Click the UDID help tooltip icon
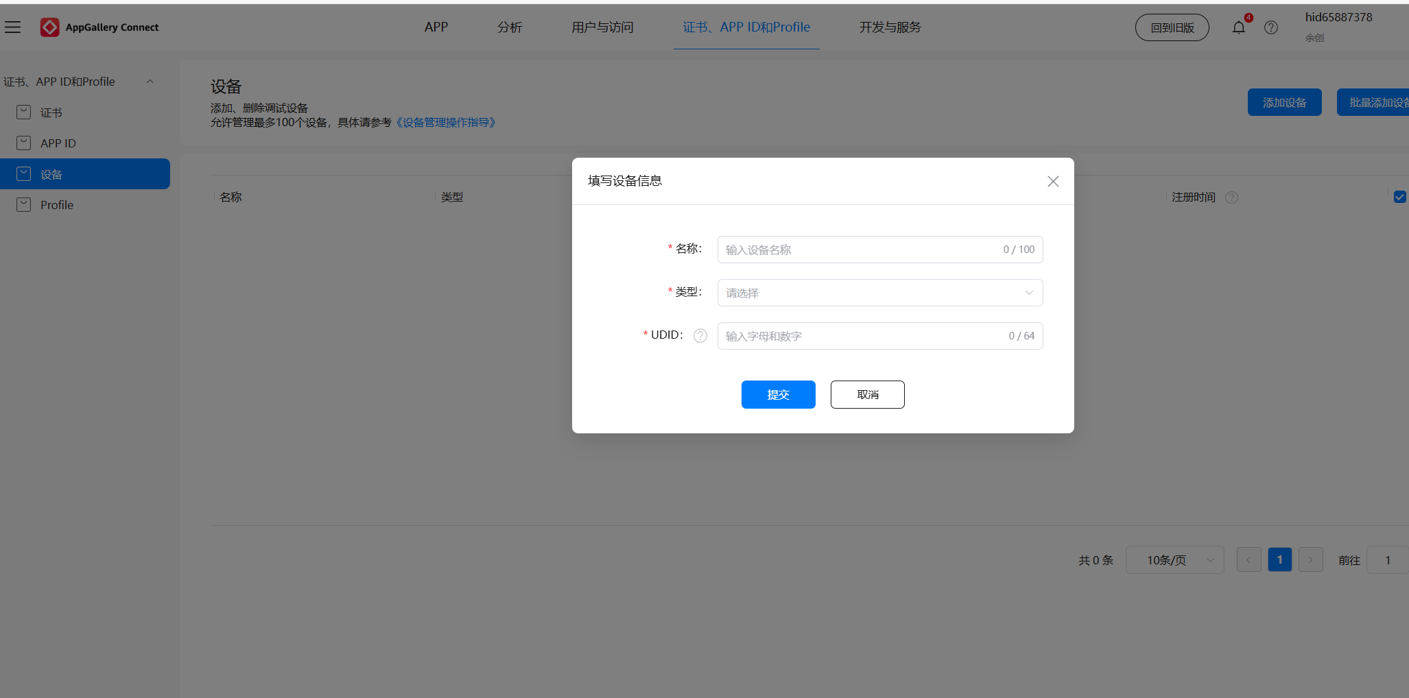 [700, 335]
